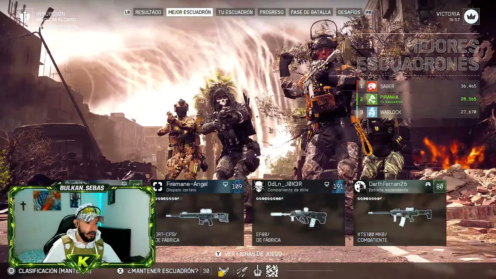Click the LB bumper icon
The width and height of the screenshot is (496, 279).
click(127, 12)
